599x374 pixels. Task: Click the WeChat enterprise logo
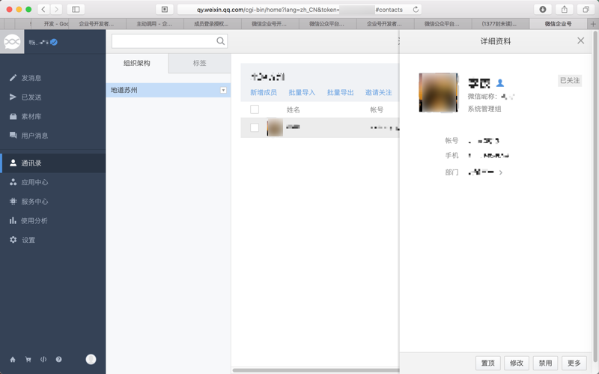point(12,42)
